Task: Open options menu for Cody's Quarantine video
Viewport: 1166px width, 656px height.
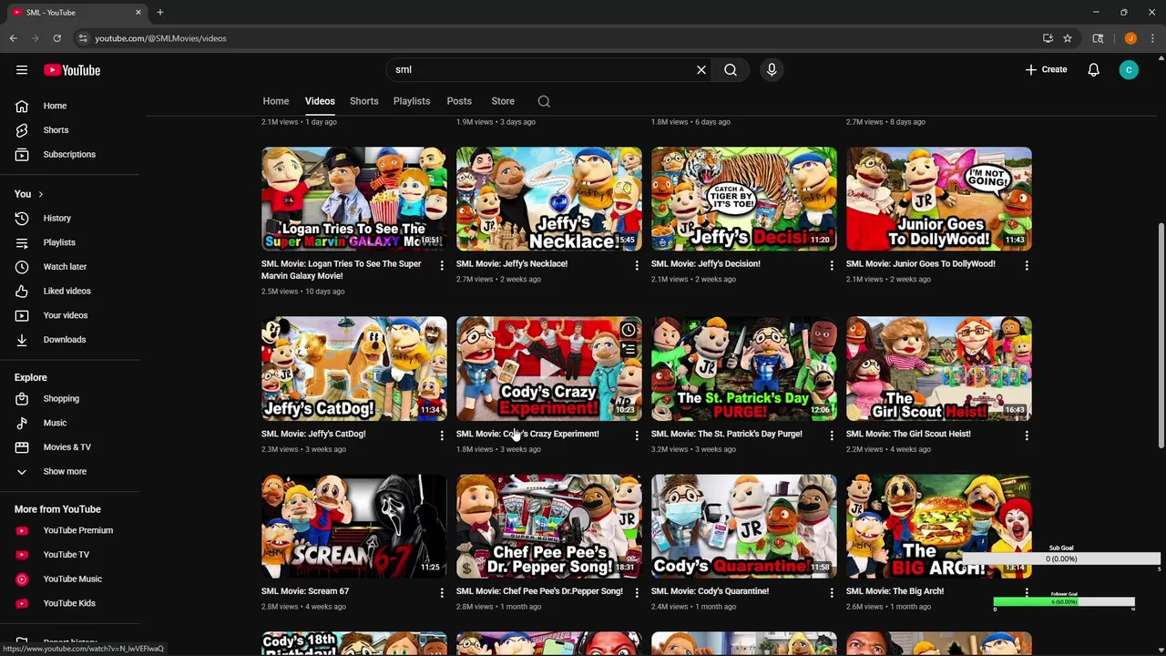Action: pyautogui.click(x=832, y=593)
